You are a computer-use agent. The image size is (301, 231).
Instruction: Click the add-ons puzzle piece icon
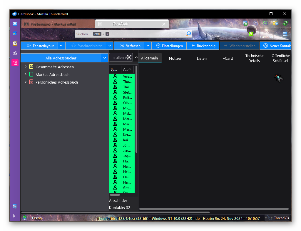tap(245, 23)
